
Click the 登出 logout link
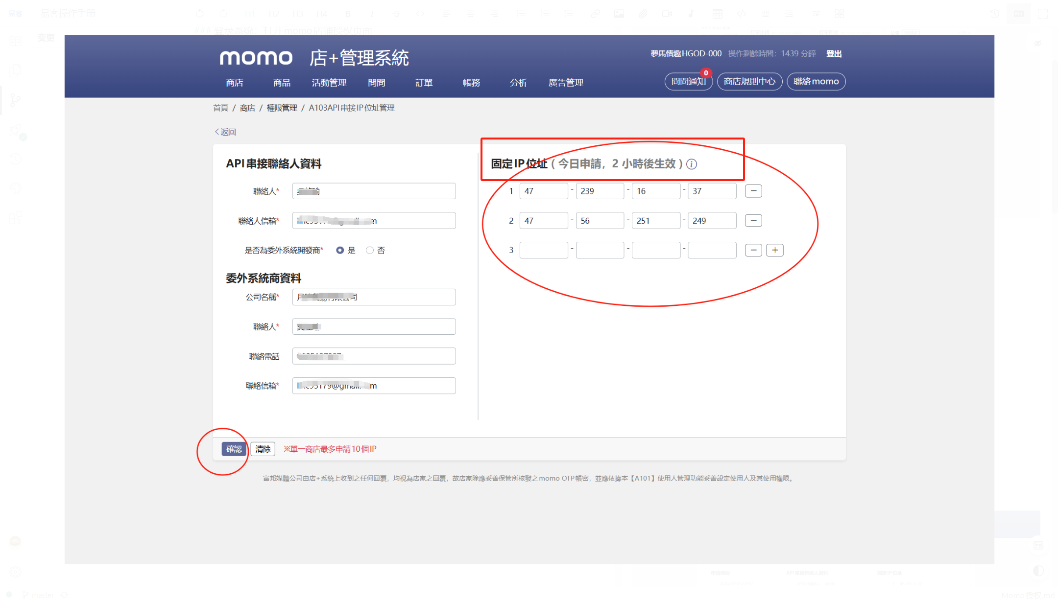[834, 54]
